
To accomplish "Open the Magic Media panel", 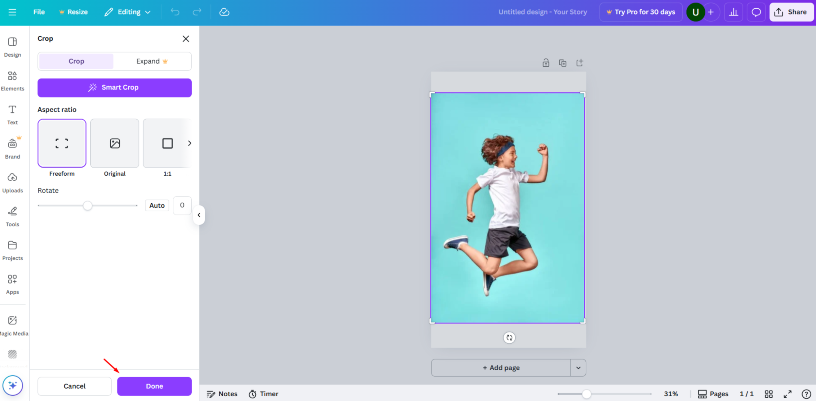I will pyautogui.click(x=13, y=324).
